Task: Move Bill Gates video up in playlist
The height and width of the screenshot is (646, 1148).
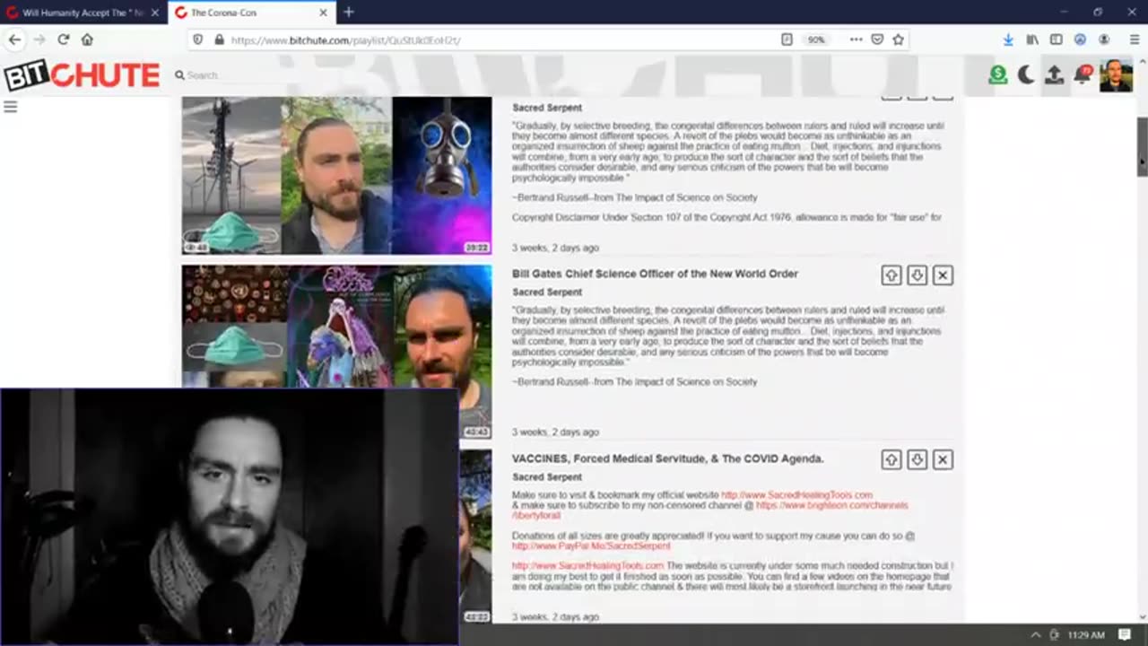Action: tap(891, 275)
